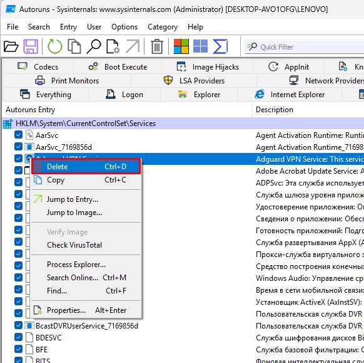The image size is (364, 363).
Task: Choose Delete from the context menu
Action: click(x=86, y=167)
